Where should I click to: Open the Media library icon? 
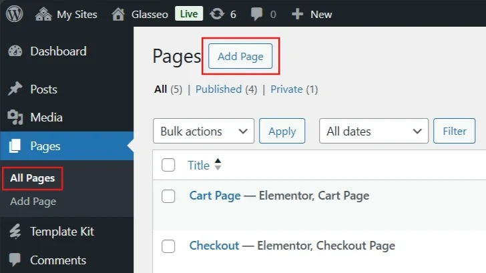(15, 118)
